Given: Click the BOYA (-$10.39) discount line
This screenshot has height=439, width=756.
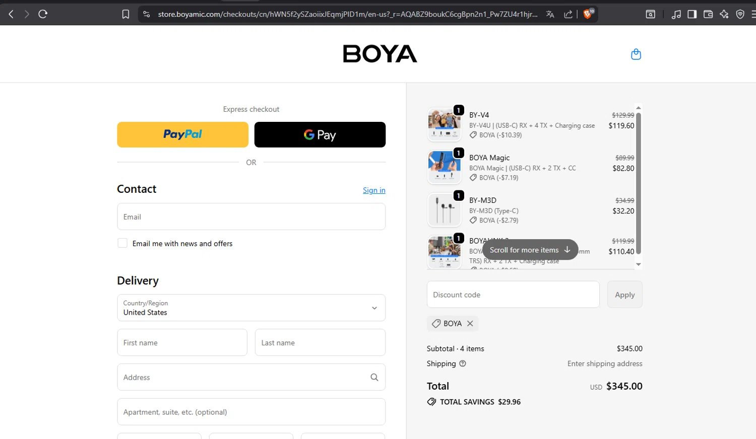Looking at the screenshot, I should click(500, 135).
